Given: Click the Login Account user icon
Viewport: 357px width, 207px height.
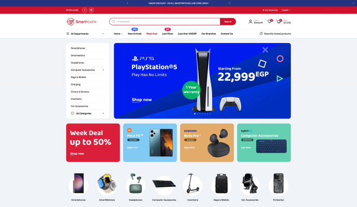Looking at the screenshot, I should [x=250, y=21].
